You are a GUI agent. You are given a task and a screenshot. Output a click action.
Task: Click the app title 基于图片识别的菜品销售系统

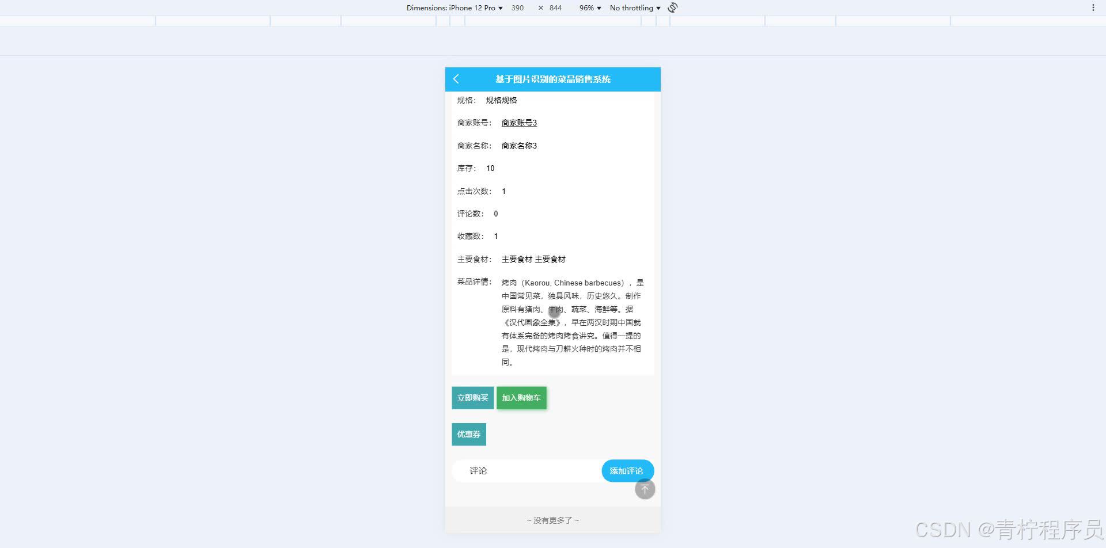point(552,79)
